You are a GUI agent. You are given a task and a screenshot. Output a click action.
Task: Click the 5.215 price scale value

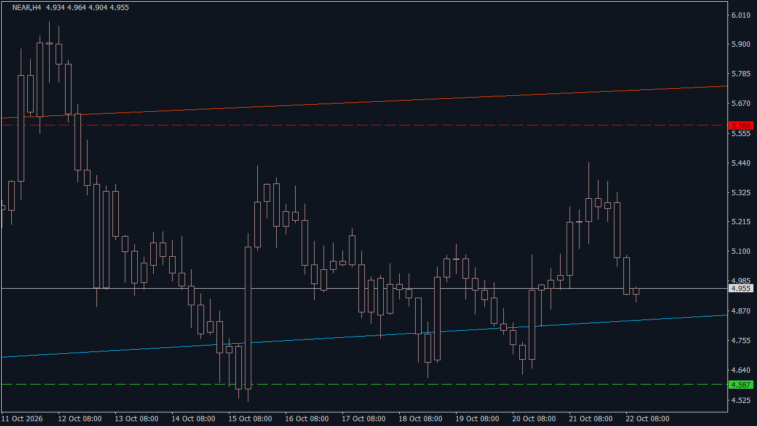click(x=741, y=222)
